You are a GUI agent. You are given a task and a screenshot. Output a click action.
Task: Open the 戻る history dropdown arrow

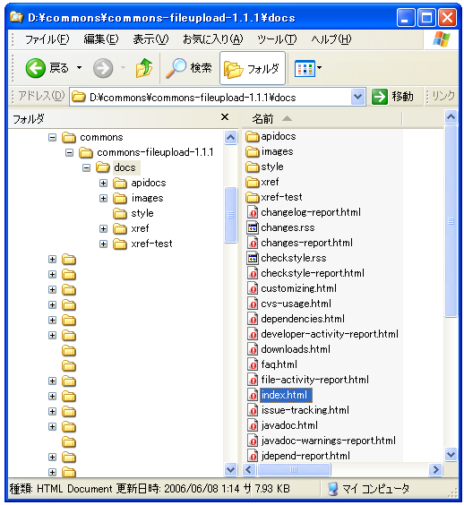[x=79, y=68]
